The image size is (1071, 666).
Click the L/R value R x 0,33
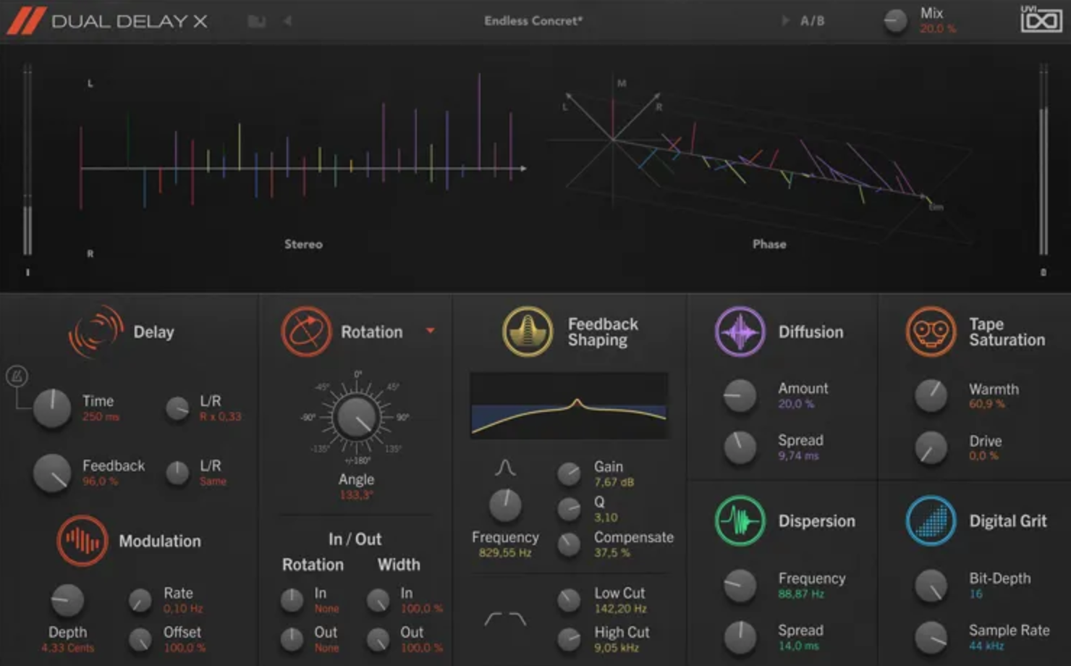(221, 417)
